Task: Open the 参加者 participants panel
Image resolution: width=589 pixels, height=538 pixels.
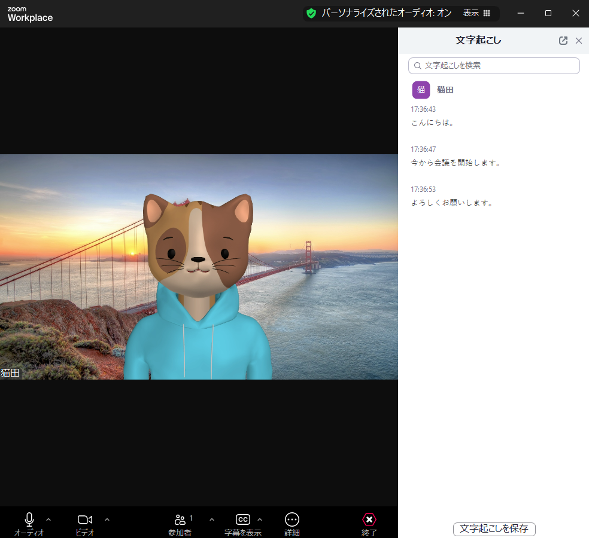Action: (180, 524)
